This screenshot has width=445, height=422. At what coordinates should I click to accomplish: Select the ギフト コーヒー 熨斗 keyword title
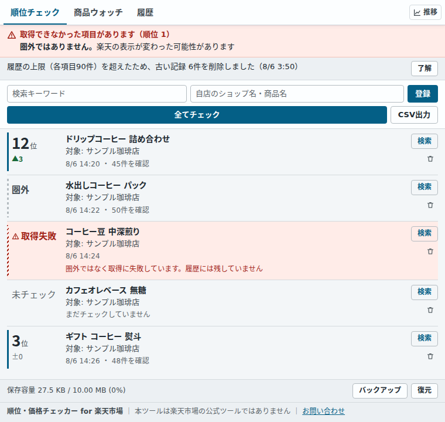103,336
